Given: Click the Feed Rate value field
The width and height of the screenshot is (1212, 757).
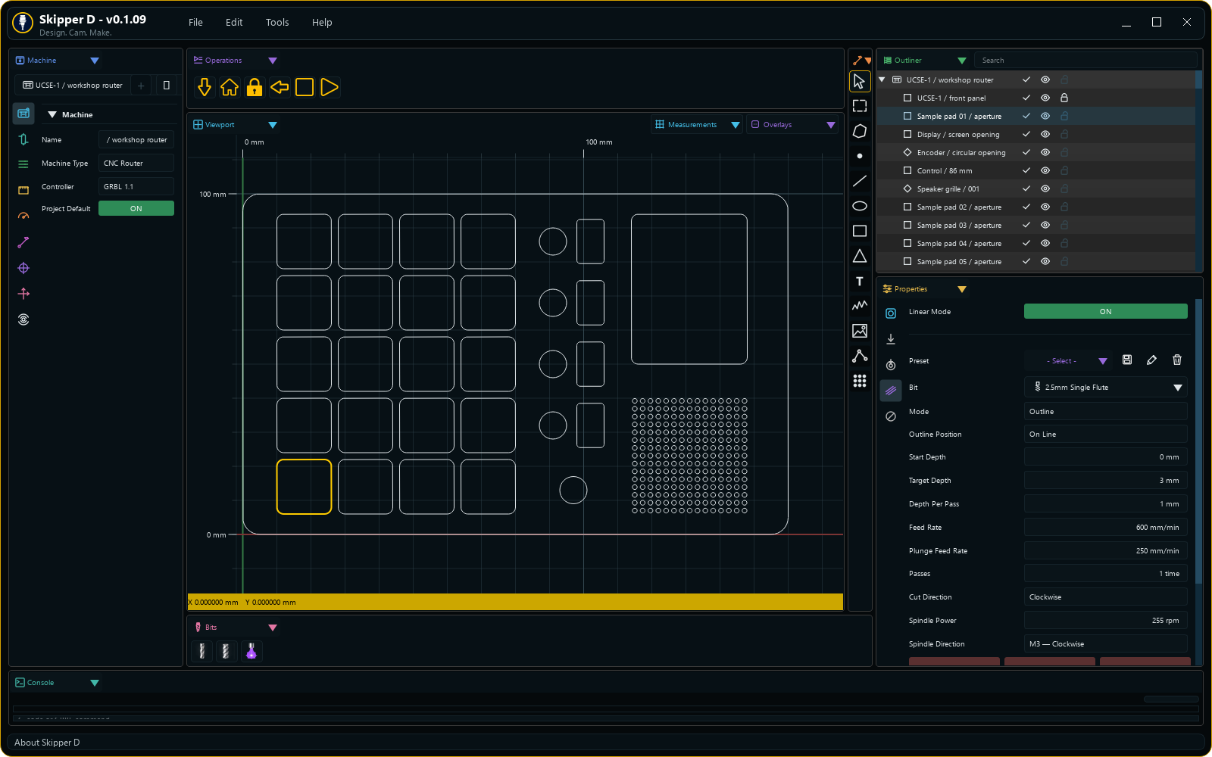Looking at the screenshot, I should click(1105, 528).
